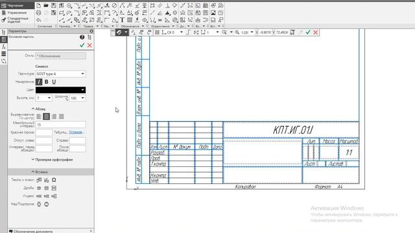Image resolution: width=415 pixels, height=233 pixels.
Task: Select the Text tool (large T icon)
Action: 122,20
